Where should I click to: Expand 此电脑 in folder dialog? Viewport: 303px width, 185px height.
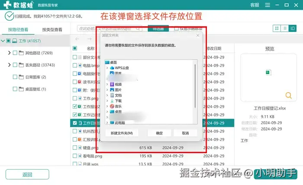point(107,122)
